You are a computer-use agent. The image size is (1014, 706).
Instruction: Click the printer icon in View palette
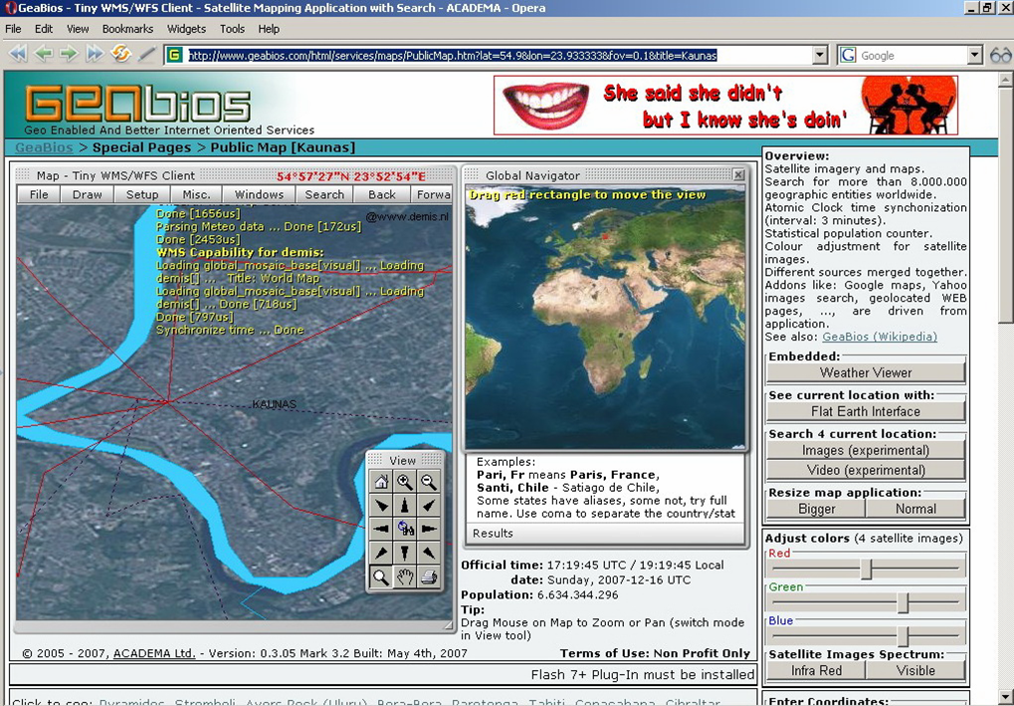(429, 577)
